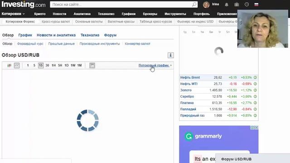This screenshot has width=290, height=163.
Task: Close the Grammarly ad with X
Action: tap(256, 128)
